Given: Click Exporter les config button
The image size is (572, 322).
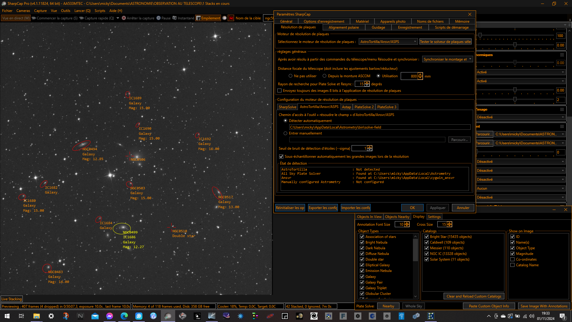Looking at the screenshot, I should click(323, 208).
